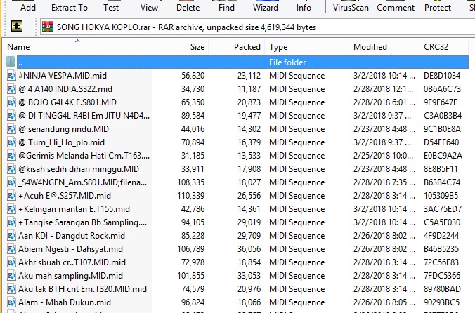
Task: Run VirusScan from the toolbar
Action: pyautogui.click(x=351, y=7)
